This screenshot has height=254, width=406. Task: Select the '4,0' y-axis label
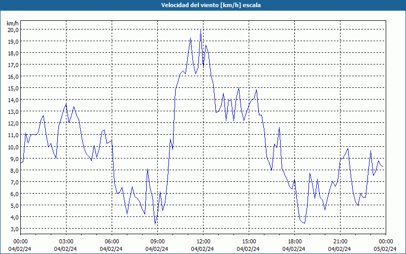point(14,217)
